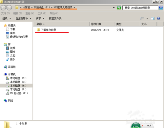164x128 pixels.
Task: Click 计算机 in the address breadcrumb
Action: pyautogui.click(x=26, y=8)
